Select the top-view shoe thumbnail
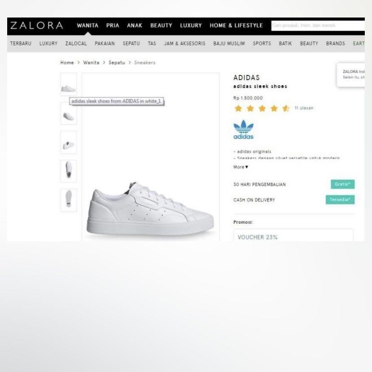 tap(69, 171)
